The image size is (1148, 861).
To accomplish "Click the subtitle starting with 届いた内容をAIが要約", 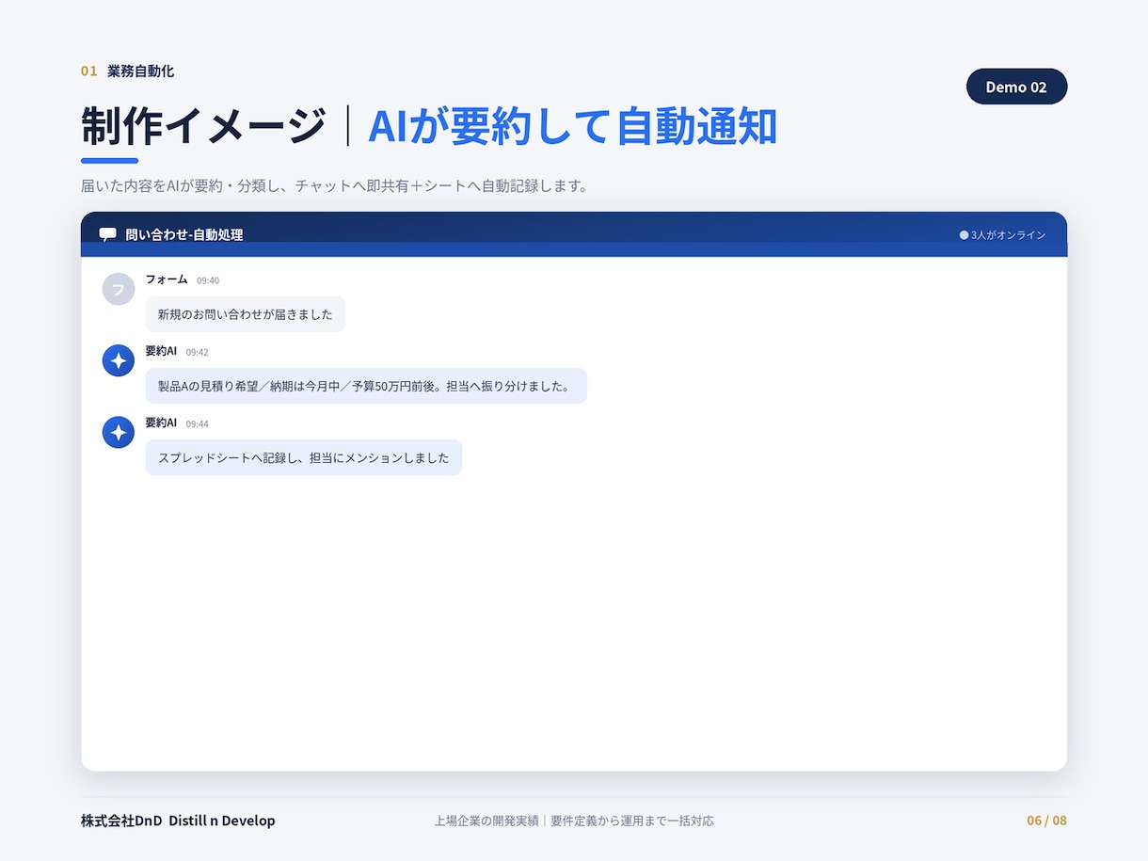I will coord(334,185).
